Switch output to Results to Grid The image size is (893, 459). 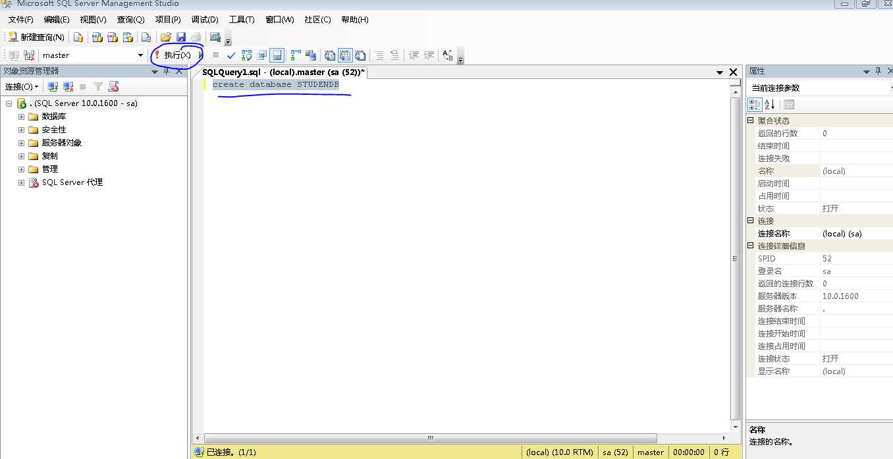click(x=345, y=55)
